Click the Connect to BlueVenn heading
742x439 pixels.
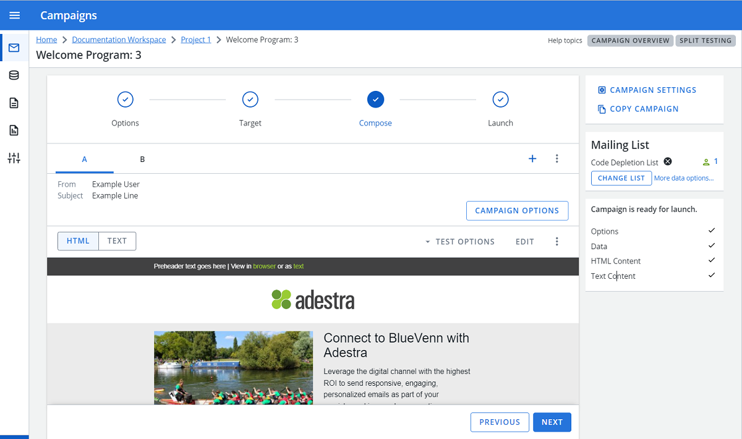pyautogui.click(x=396, y=346)
